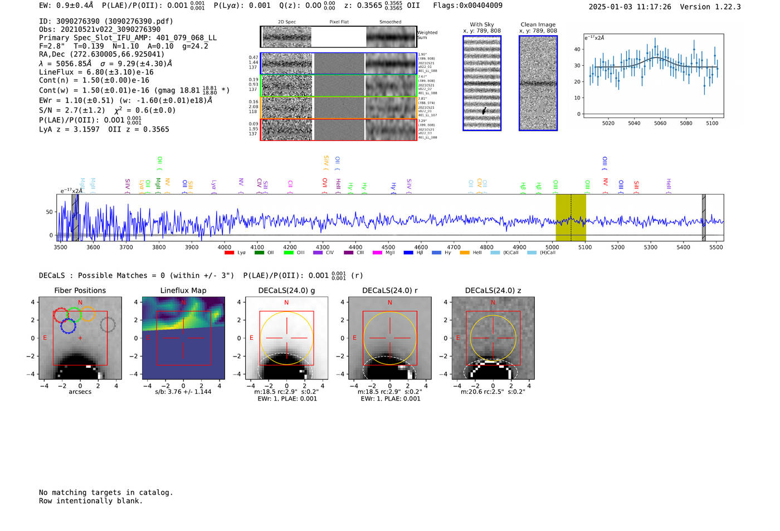This screenshot has width=780, height=531.
Task: Click the orange fiber circle in Fiber Positions
Action: point(87,314)
